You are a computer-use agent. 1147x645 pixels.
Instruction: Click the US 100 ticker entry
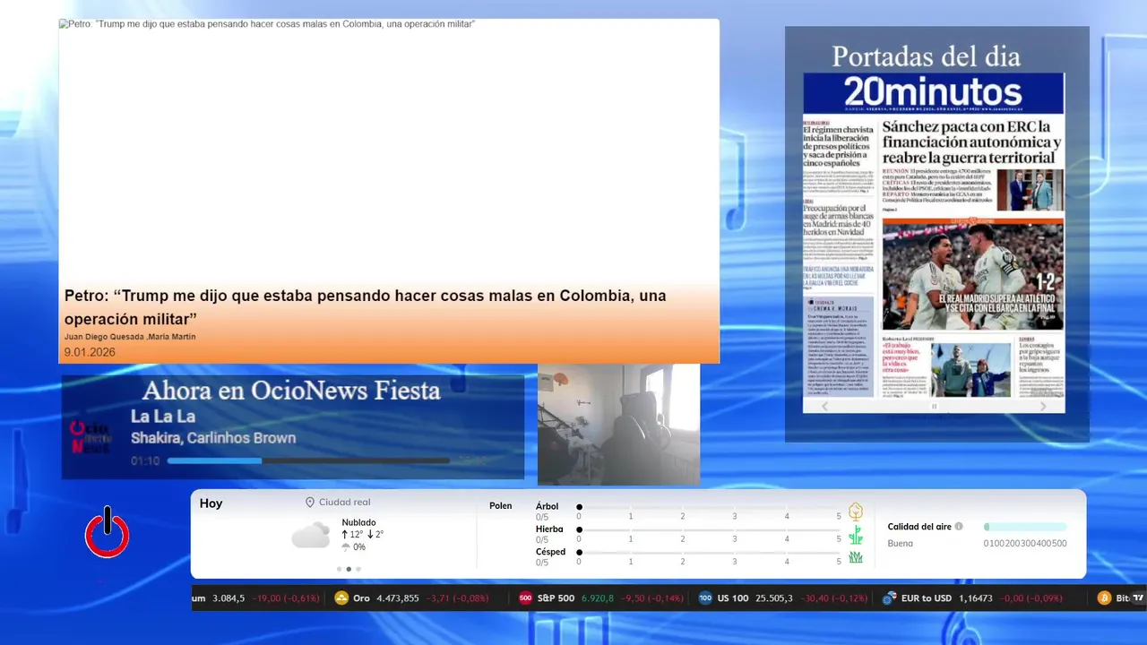tap(782, 598)
